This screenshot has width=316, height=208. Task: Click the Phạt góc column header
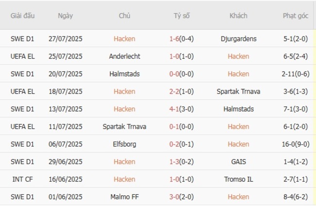[296, 16]
